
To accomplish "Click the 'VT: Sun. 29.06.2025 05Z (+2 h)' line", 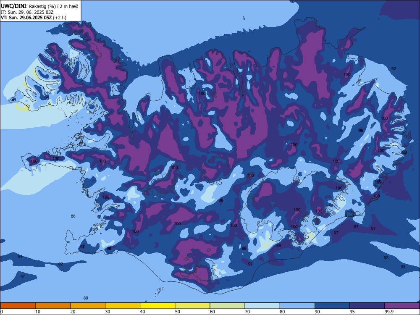I will coord(34,18).
